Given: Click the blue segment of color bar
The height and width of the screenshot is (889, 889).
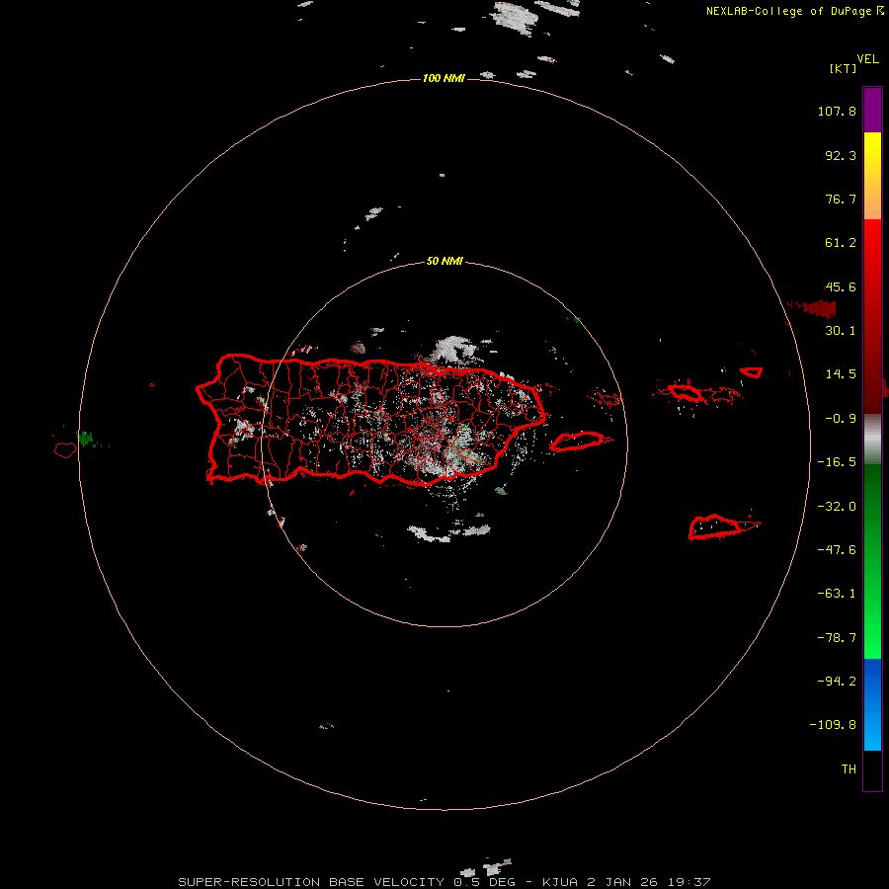Looking at the screenshot, I should pyautogui.click(x=872, y=704).
